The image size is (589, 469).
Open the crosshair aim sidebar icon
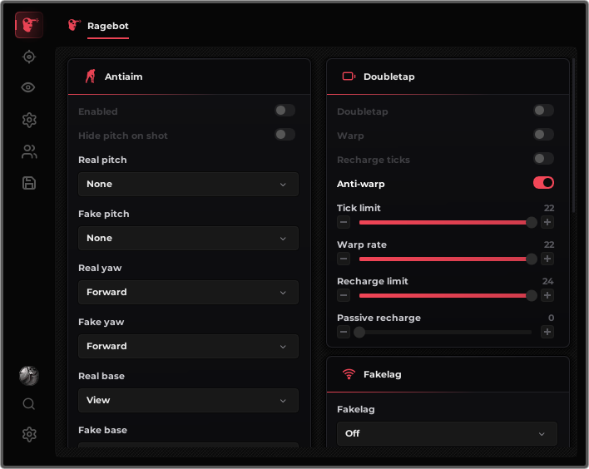[29, 57]
